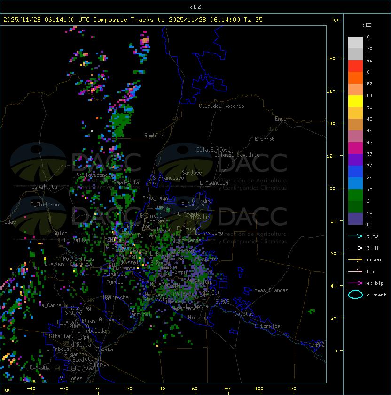Click the 'Lomas_Blancas' map label
Image resolution: width=391 pixels, height=395 pixels.
pos(270,290)
